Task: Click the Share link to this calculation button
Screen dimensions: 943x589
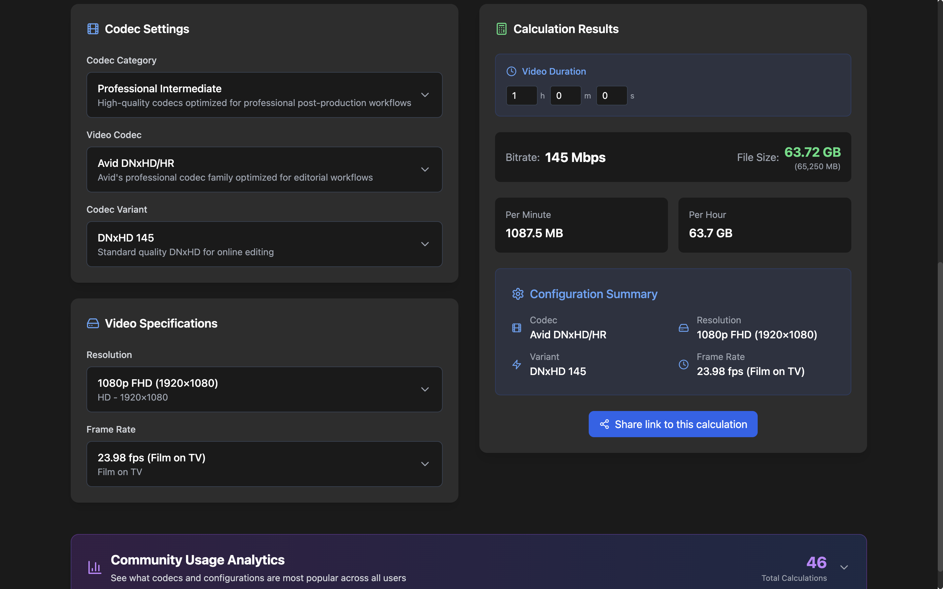Action: (x=673, y=424)
